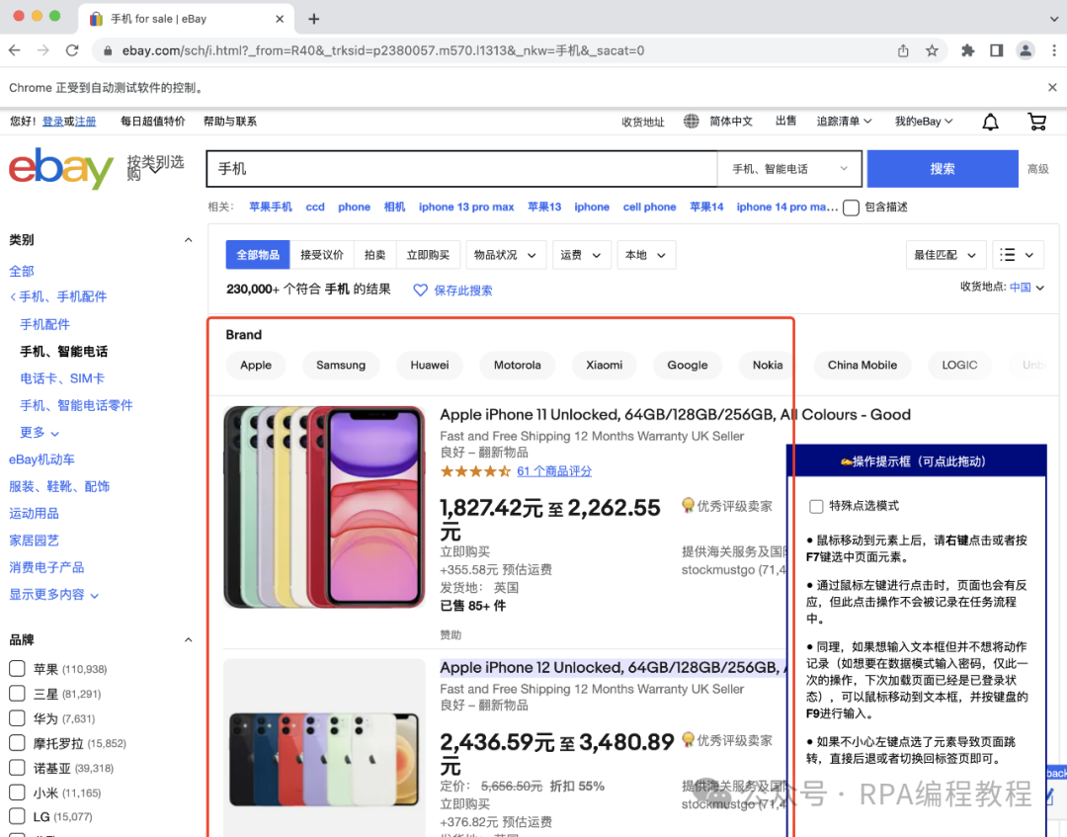This screenshot has width=1067, height=837.
Task: Select the 拍卖 tab
Action: point(375,255)
